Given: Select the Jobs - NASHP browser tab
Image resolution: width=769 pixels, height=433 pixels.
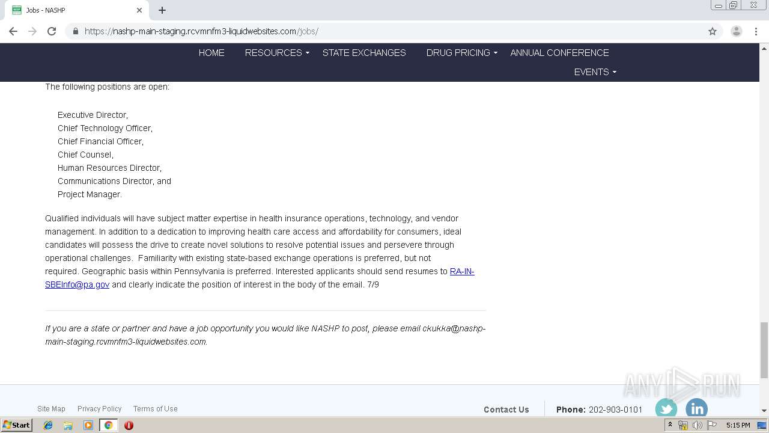Looking at the screenshot, I should click(x=77, y=10).
